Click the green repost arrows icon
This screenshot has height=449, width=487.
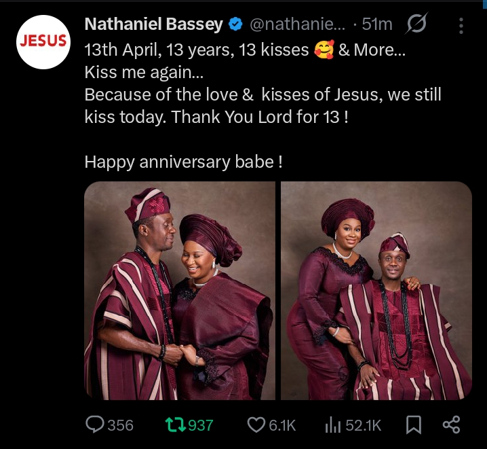(x=174, y=425)
